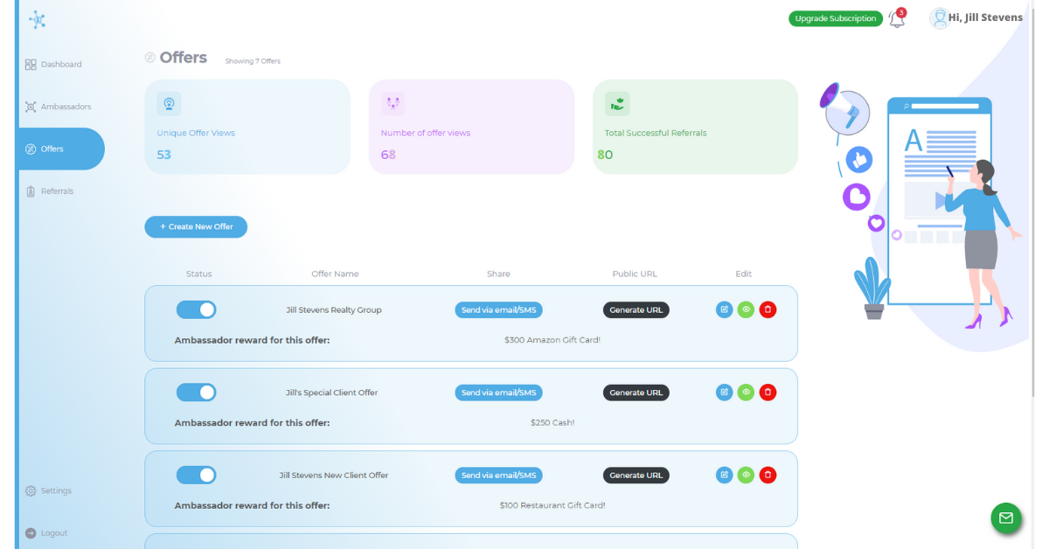1049x549 pixels.
Task: Delete Jill's Special Client Offer
Action: click(x=768, y=393)
